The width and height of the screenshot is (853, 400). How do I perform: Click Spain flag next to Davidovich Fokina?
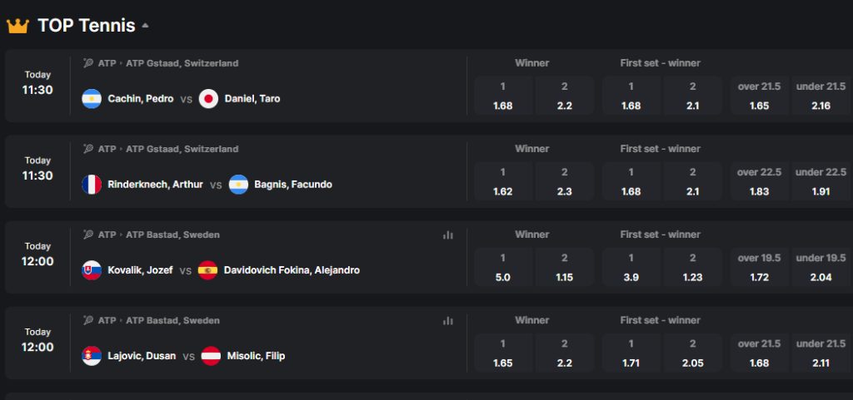(x=207, y=270)
